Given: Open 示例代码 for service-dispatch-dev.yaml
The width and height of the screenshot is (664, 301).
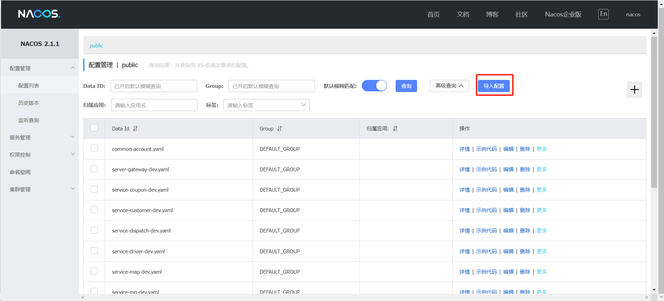Looking at the screenshot, I should tap(486, 231).
